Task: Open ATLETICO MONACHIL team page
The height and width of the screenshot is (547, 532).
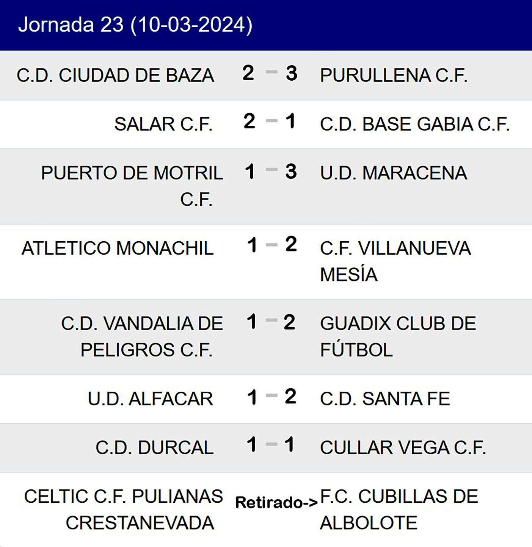Action: pos(118,248)
